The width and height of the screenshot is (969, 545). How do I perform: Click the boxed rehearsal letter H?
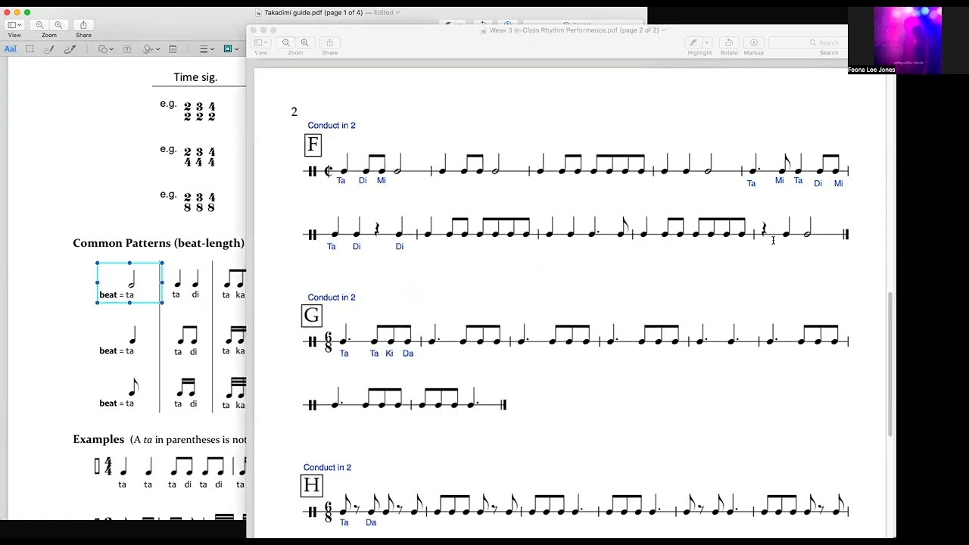[312, 485]
